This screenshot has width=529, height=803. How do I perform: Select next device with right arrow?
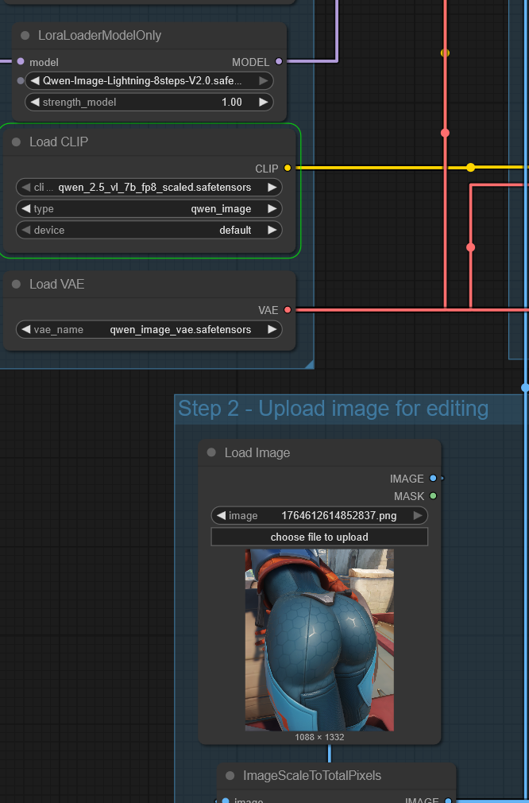click(x=272, y=230)
